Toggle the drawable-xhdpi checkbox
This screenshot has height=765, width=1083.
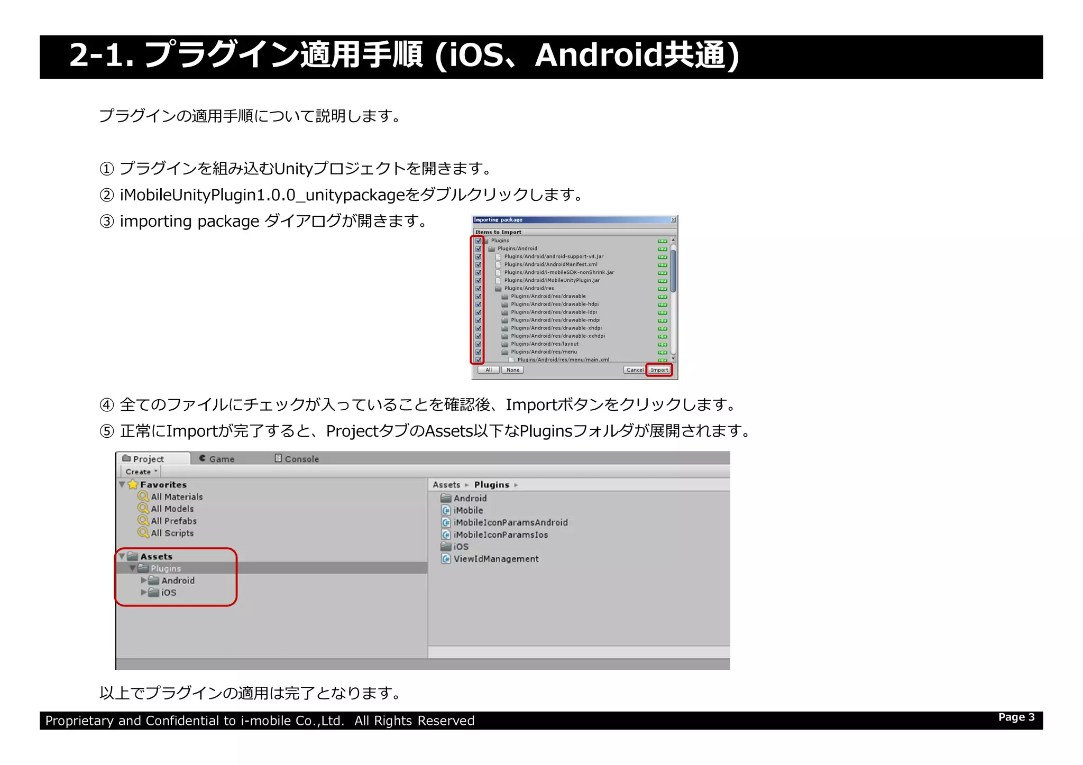click(478, 328)
